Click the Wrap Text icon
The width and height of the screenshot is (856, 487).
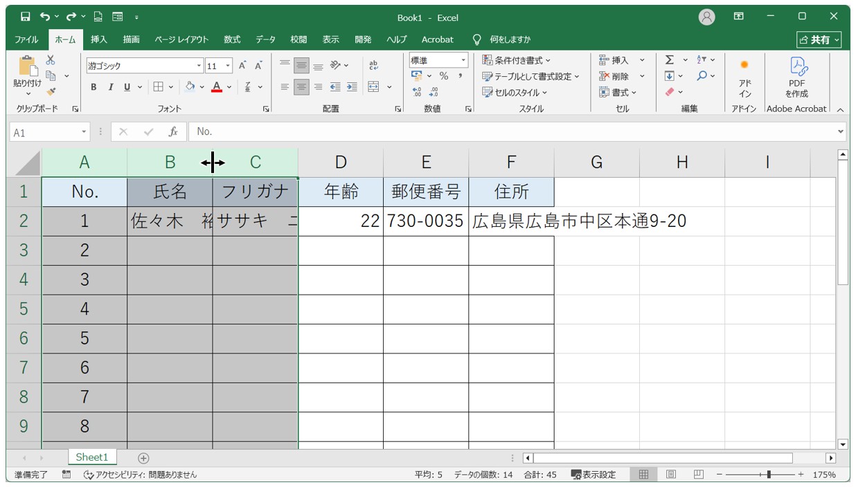point(374,66)
